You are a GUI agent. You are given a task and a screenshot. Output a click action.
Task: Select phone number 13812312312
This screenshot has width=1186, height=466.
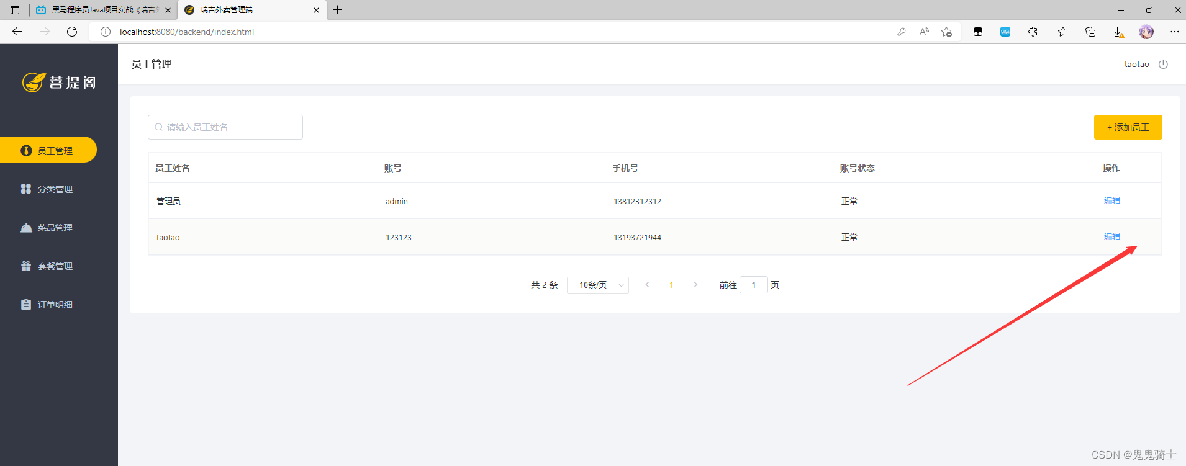click(x=637, y=201)
